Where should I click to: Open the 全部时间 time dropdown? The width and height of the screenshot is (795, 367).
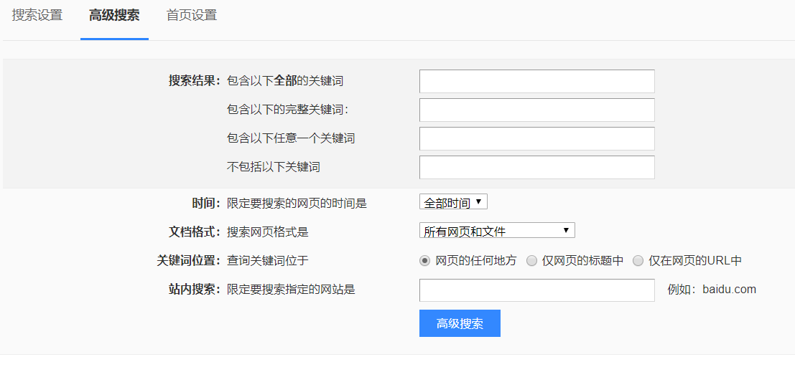453,203
